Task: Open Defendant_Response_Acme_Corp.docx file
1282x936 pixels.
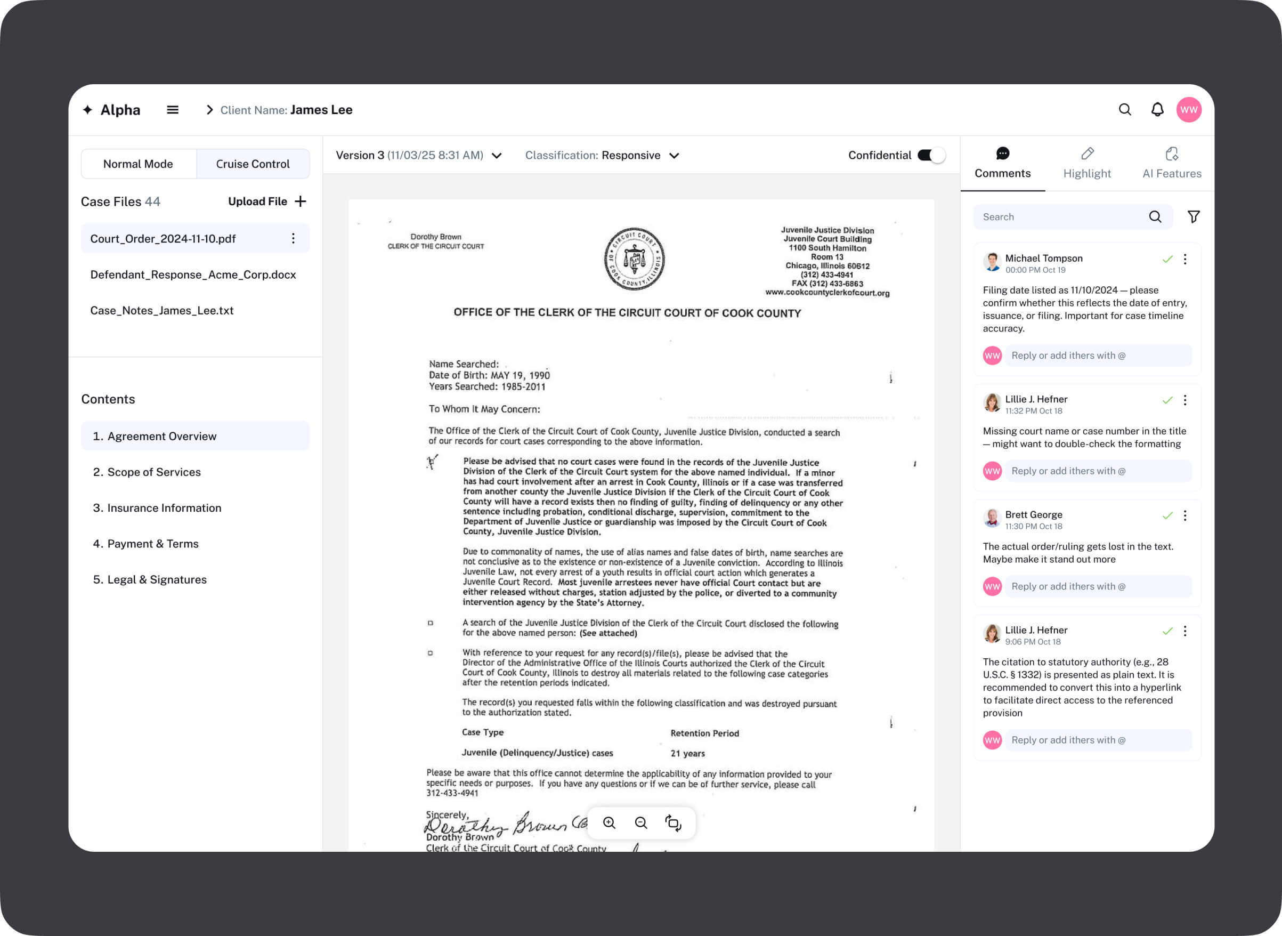Action: (193, 275)
